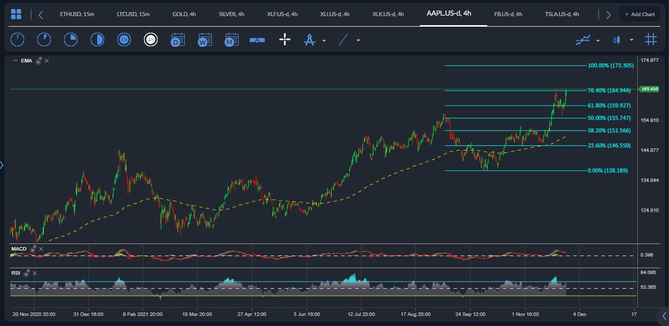Select the AAPL.US-d, 4h tab
669x326 pixels.
pyautogui.click(x=449, y=14)
